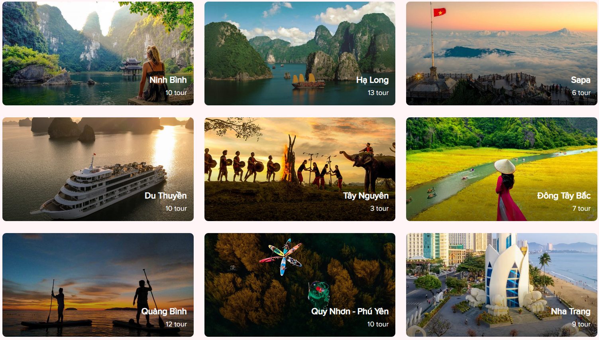Viewport: 599px width, 340px height.
Task: Open the Ninh Bình destination card
Action: pyautogui.click(x=98, y=53)
